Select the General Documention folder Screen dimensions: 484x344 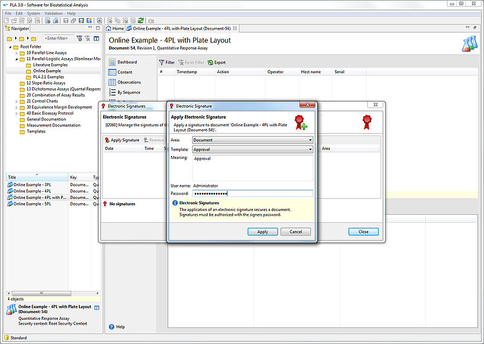coord(47,119)
